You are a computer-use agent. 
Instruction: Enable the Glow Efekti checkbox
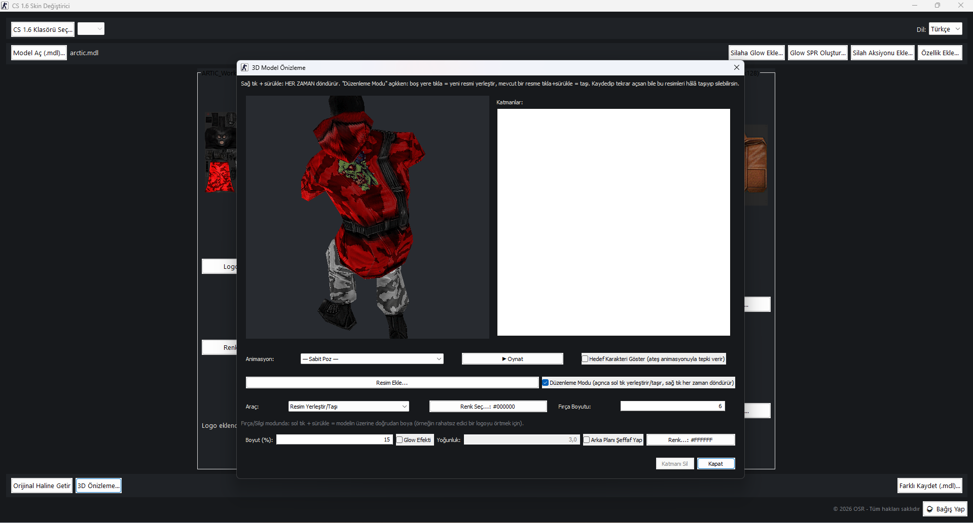[x=400, y=440]
